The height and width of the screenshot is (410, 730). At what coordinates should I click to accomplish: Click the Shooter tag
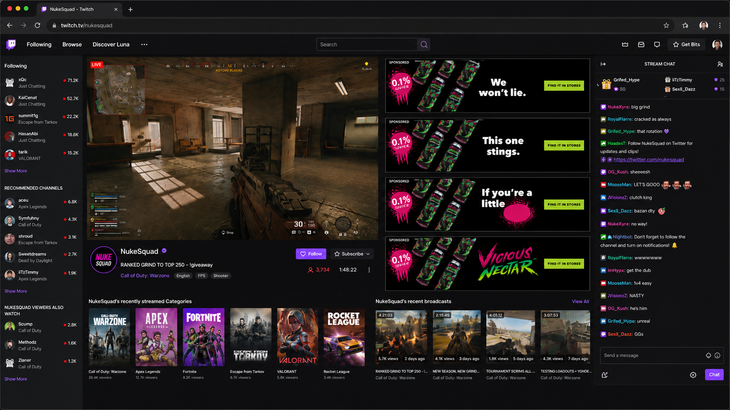[x=220, y=276]
